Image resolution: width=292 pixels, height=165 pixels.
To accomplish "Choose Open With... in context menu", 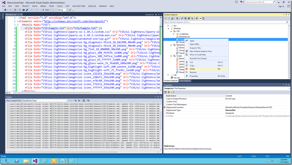I will click(x=206, y=44).
